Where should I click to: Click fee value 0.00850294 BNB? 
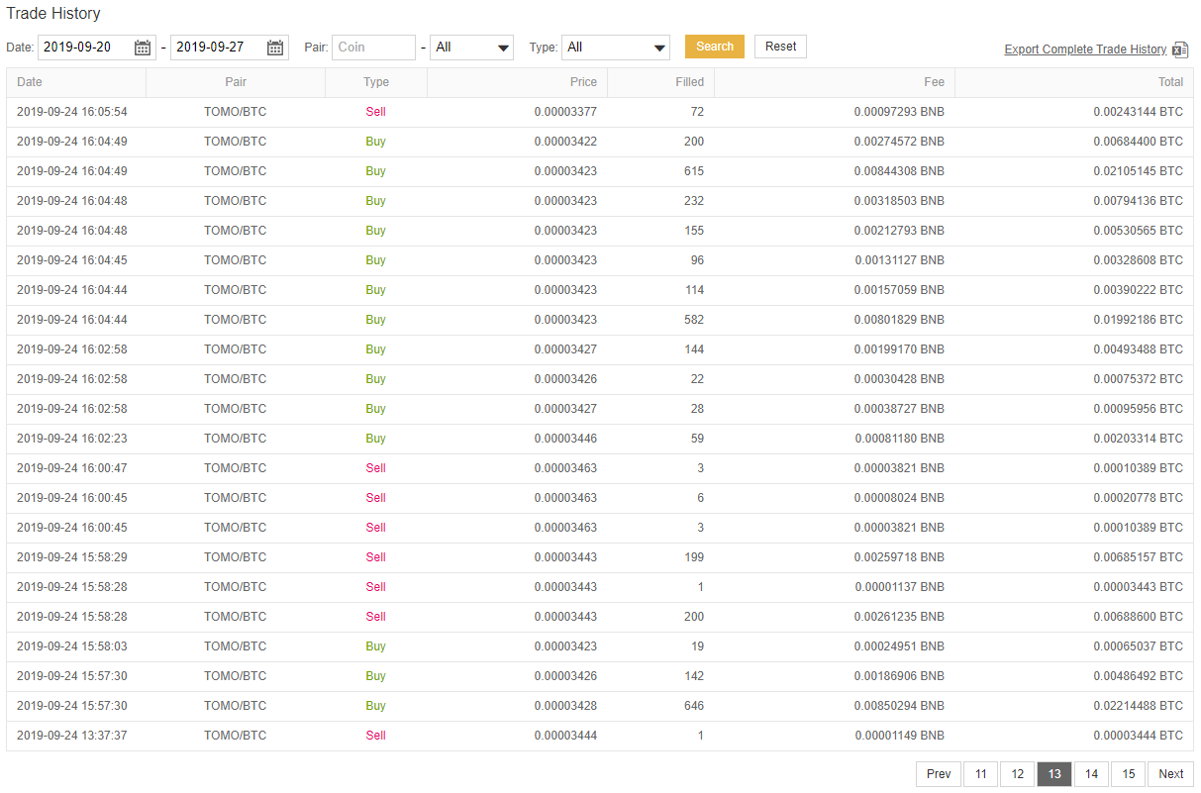tap(899, 706)
